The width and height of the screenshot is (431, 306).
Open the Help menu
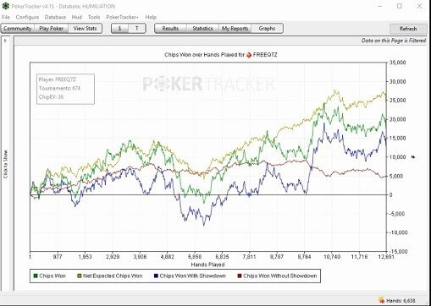pyautogui.click(x=151, y=17)
